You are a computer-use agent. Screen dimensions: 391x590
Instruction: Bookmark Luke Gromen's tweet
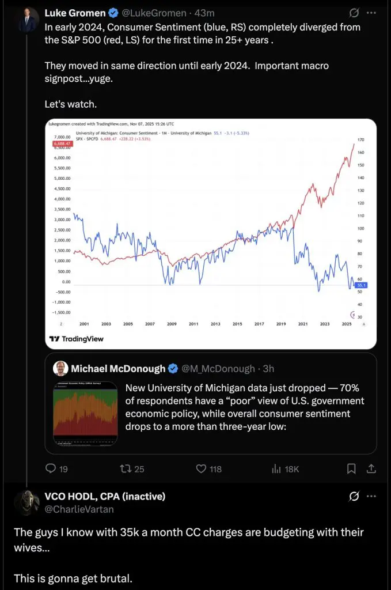(x=351, y=469)
